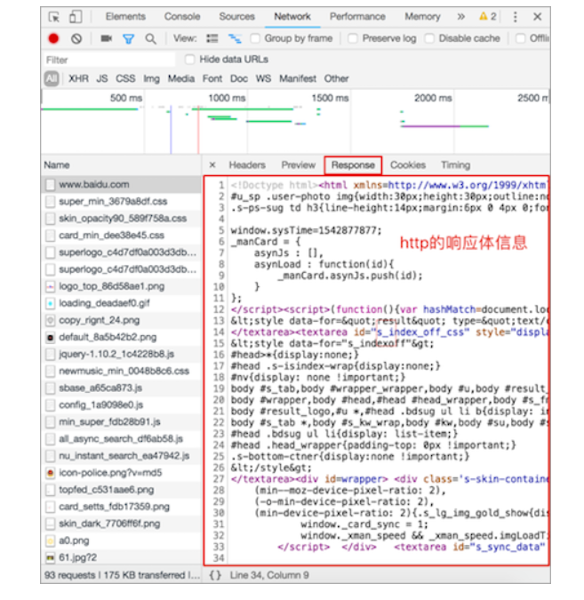Viewport: 584px width, 600px height.
Task: Select icon-police.png request
Action: point(121,473)
